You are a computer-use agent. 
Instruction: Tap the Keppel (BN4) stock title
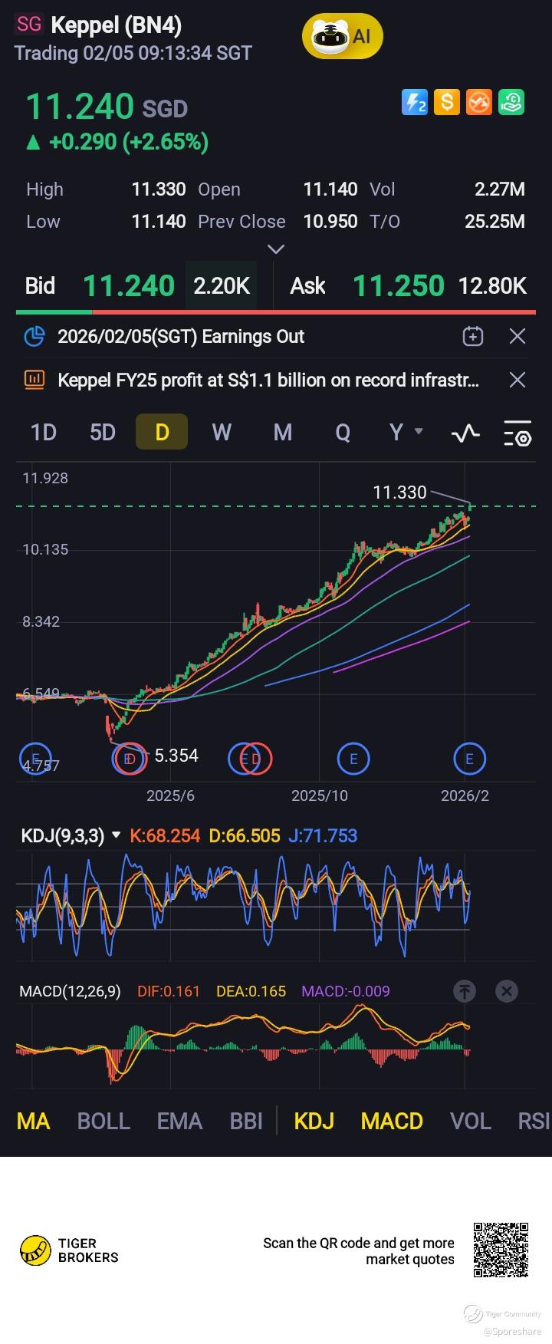[117, 25]
